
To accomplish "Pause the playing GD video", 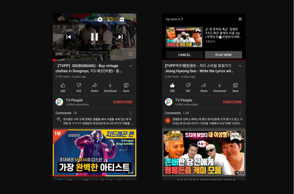I will [x=94, y=37].
